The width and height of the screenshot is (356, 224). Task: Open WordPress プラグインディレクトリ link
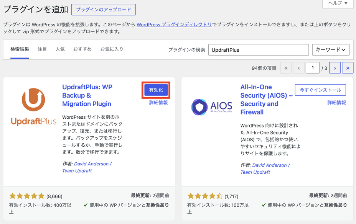174,25
